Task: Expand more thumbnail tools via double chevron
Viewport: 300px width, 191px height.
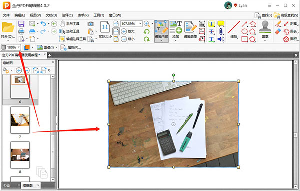Action: pyautogui.click(x=49, y=70)
